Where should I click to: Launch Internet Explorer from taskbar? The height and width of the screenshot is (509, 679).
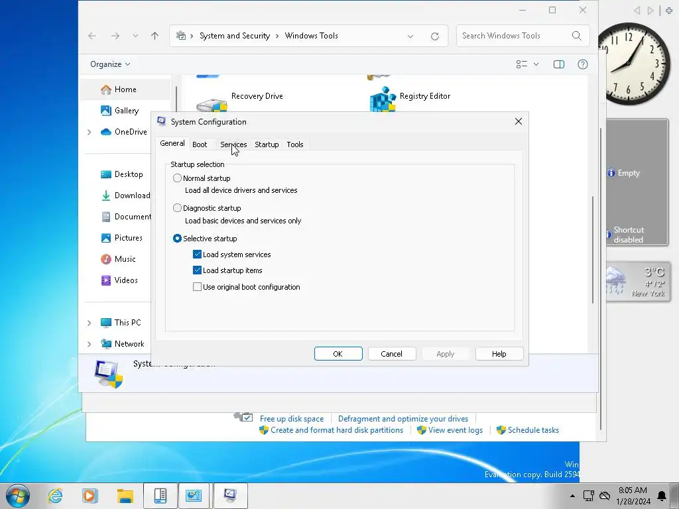56,496
